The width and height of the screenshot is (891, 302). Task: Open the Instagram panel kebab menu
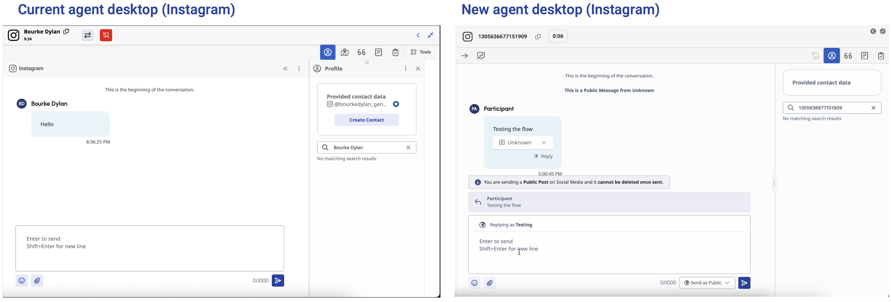[x=299, y=68]
